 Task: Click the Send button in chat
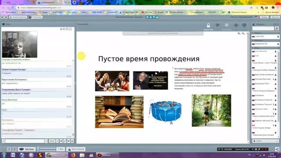(x=52, y=141)
